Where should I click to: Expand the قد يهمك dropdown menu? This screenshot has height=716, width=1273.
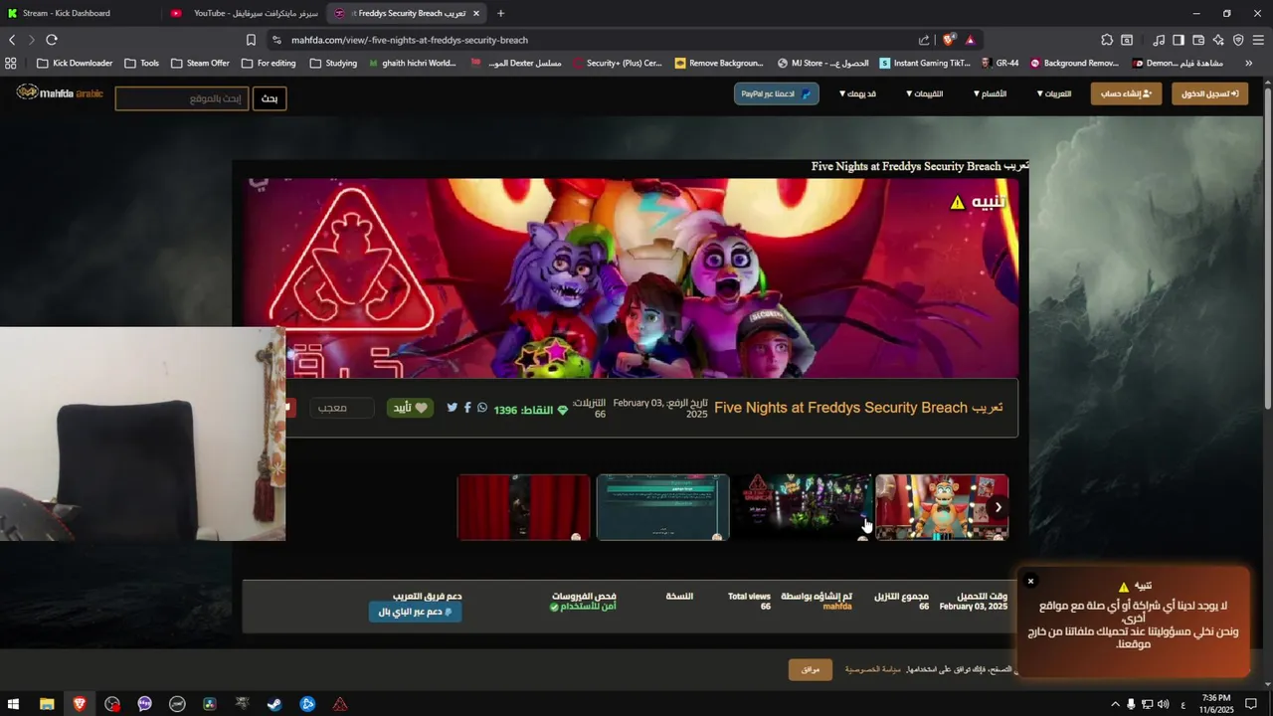coord(857,93)
